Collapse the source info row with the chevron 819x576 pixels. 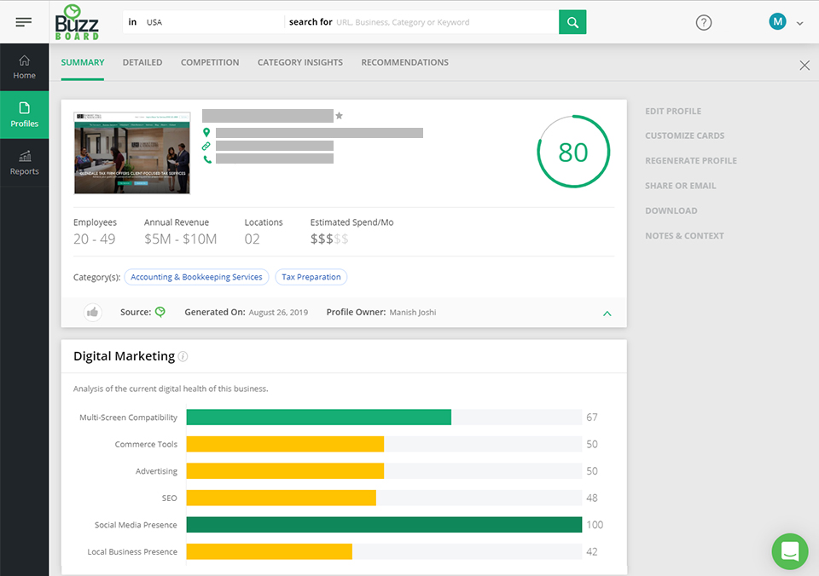(607, 313)
